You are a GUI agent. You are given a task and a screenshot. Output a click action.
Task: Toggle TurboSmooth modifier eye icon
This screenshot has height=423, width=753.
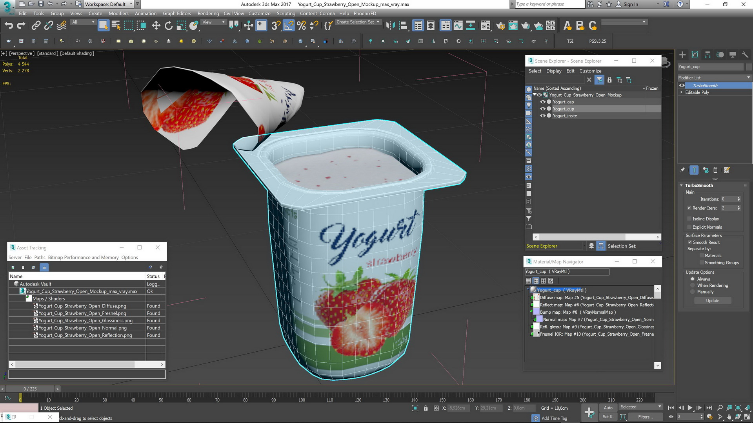[x=682, y=86]
